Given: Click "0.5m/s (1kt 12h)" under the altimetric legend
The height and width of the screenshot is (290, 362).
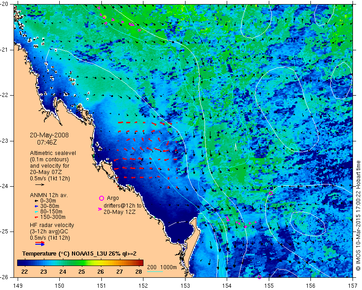Looking at the screenshot, I should click(50, 178).
